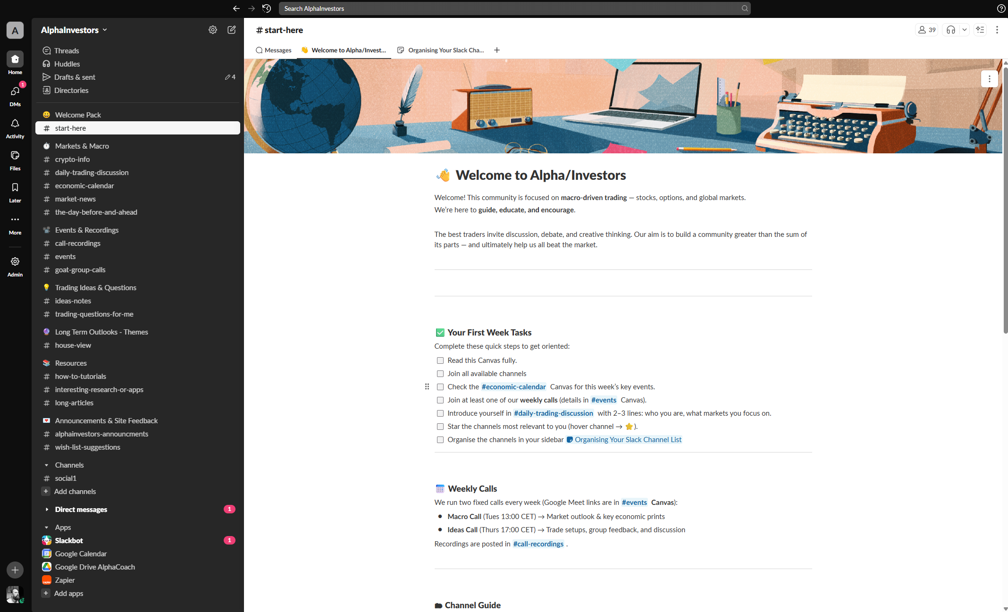Open workspace settings gear icon

tap(213, 30)
